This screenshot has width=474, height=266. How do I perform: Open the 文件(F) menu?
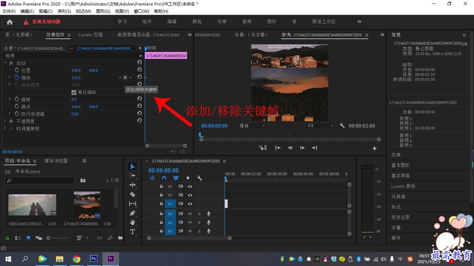pyautogui.click(x=9, y=11)
